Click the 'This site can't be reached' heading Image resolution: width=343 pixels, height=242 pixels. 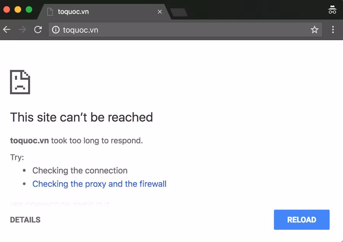coord(81,117)
